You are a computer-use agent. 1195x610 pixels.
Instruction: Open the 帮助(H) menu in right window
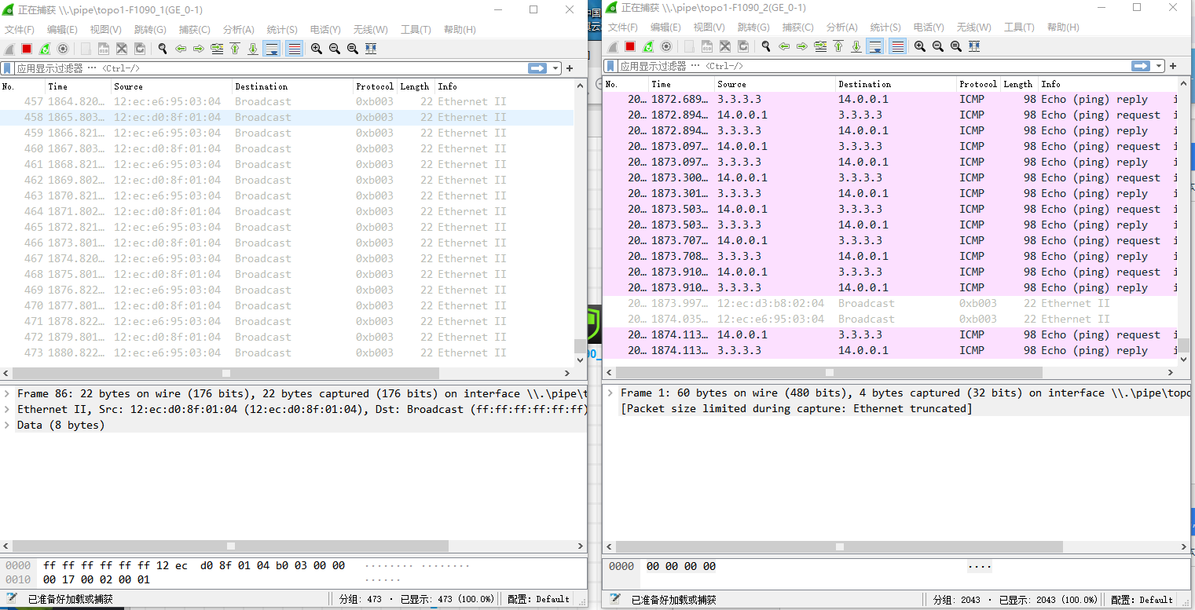(x=1063, y=27)
